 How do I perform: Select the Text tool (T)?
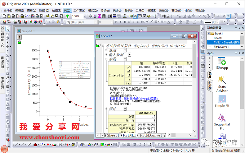click(8, 69)
